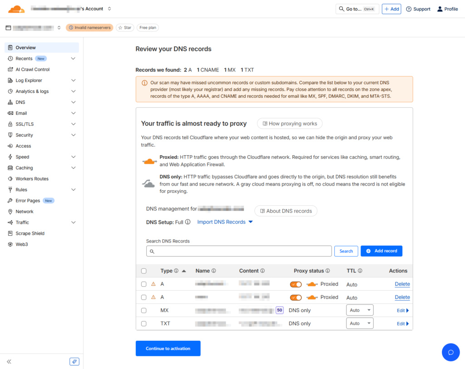The image size is (465, 369).
Task: Check the select-all records checkbox
Action: pos(144,271)
